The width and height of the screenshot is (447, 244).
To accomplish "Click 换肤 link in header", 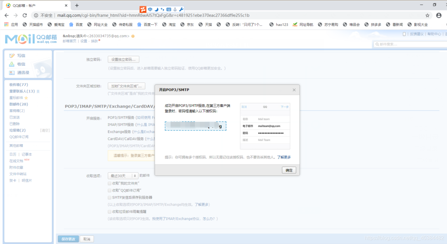I will pyautogui.click(x=94, y=41).
